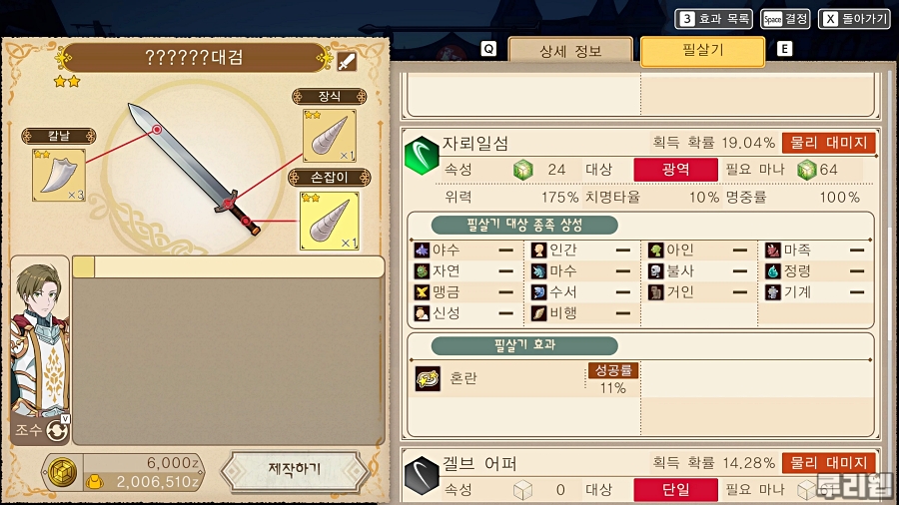The height and width of the screenshot is (505, 899).
Task: Select the 손잡이 handle horn material slot
Action: click(329, 221)
